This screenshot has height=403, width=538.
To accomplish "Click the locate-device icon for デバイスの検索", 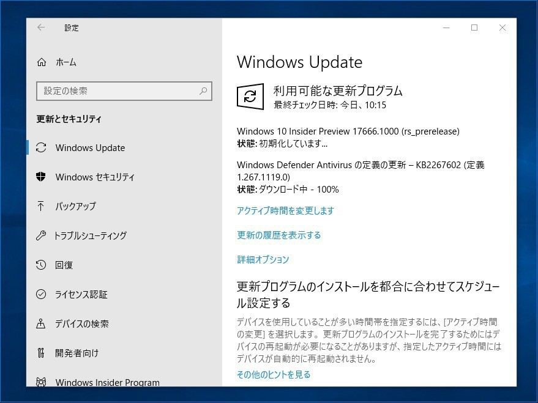I will tap(41, 324).
